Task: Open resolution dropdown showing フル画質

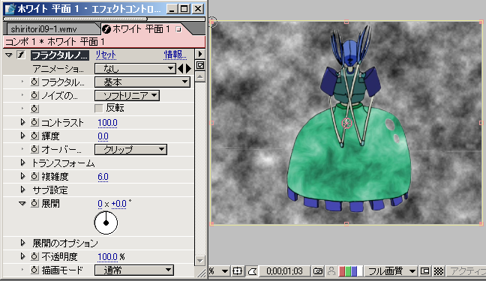Action: click(x=391, y=271)
